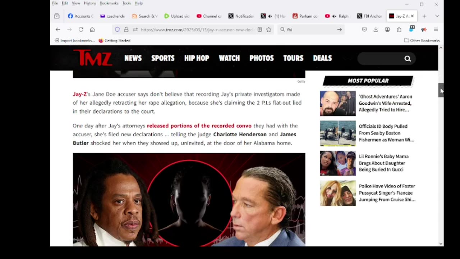Go to TMZ DEALS section

click(x=322, y=58)
